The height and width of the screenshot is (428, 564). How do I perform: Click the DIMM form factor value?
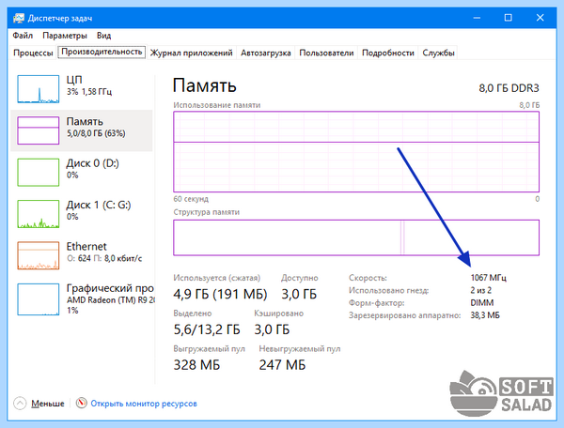[x=482, y=302]
